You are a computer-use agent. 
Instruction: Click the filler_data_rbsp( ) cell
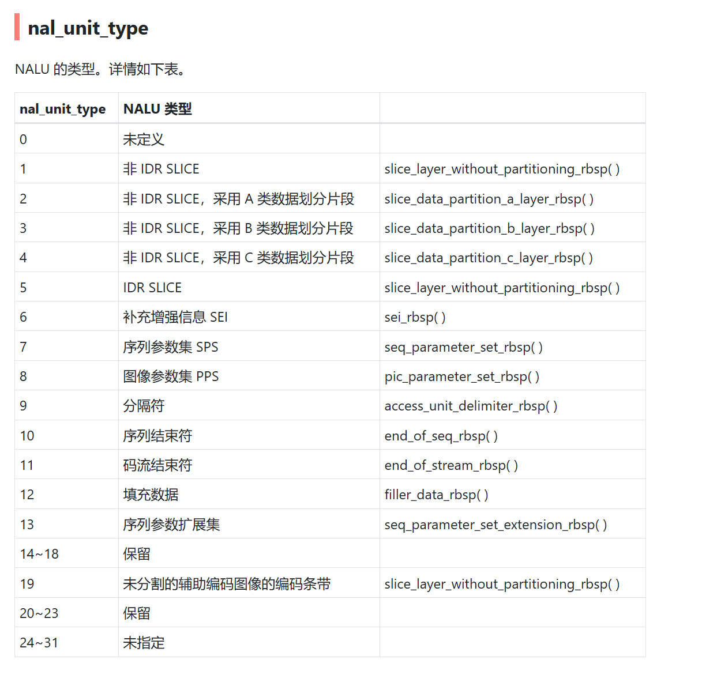pos(436,495)
